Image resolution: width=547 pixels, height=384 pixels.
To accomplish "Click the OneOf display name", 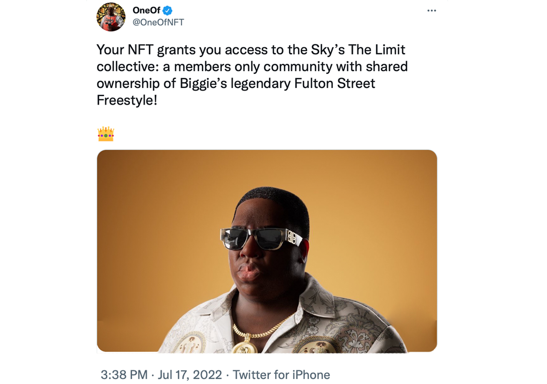I will click(x=147, y=10).
